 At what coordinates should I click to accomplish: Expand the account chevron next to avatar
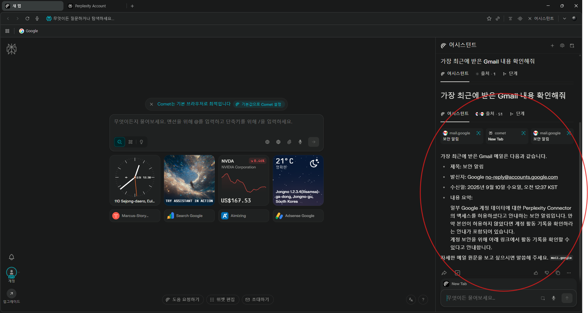click(19, 272)
